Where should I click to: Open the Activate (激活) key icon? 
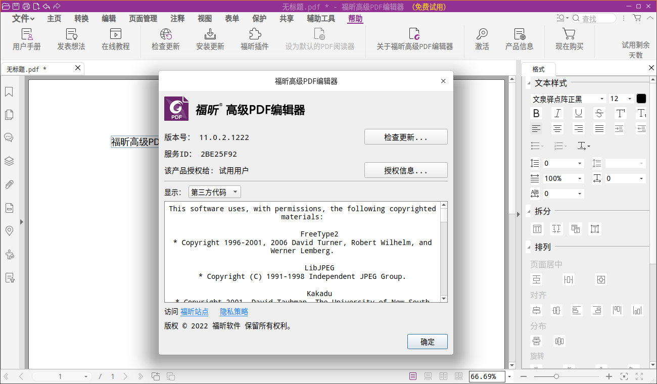[482, 35]
